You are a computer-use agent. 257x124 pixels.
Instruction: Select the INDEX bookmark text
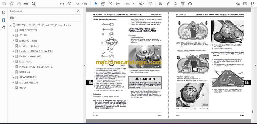coord(23,88)
